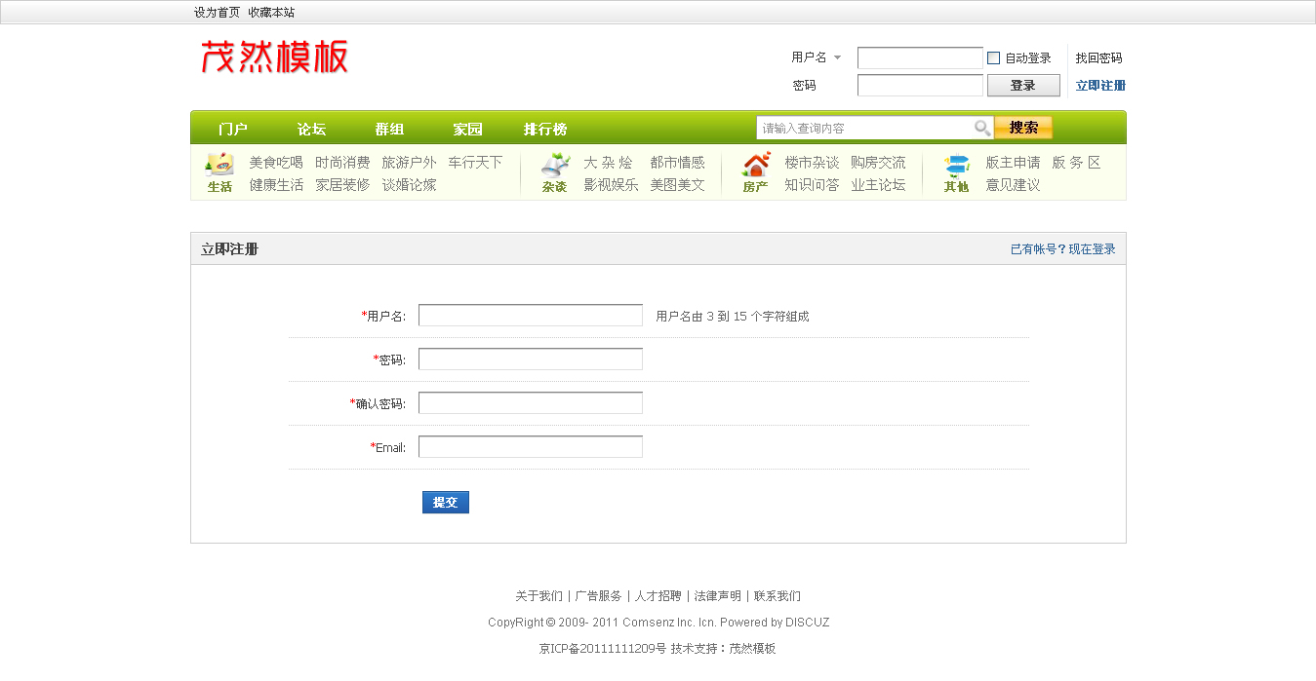Click the 用户名由 3 到 15 个字符组成 hint
1316x681 pixels.
tap(733, 317)
